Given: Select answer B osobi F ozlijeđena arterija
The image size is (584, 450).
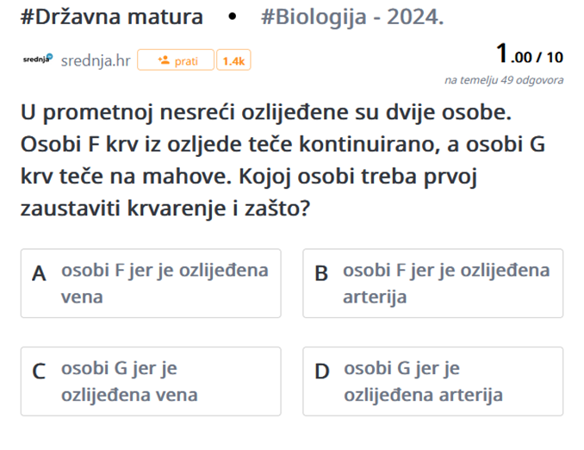Looking at the screenshot, I should [432, 284].
